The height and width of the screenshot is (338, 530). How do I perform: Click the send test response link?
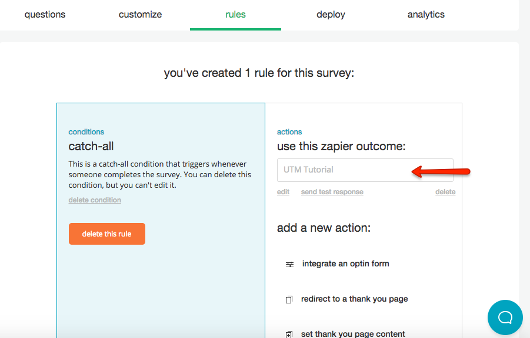[332, 192]
